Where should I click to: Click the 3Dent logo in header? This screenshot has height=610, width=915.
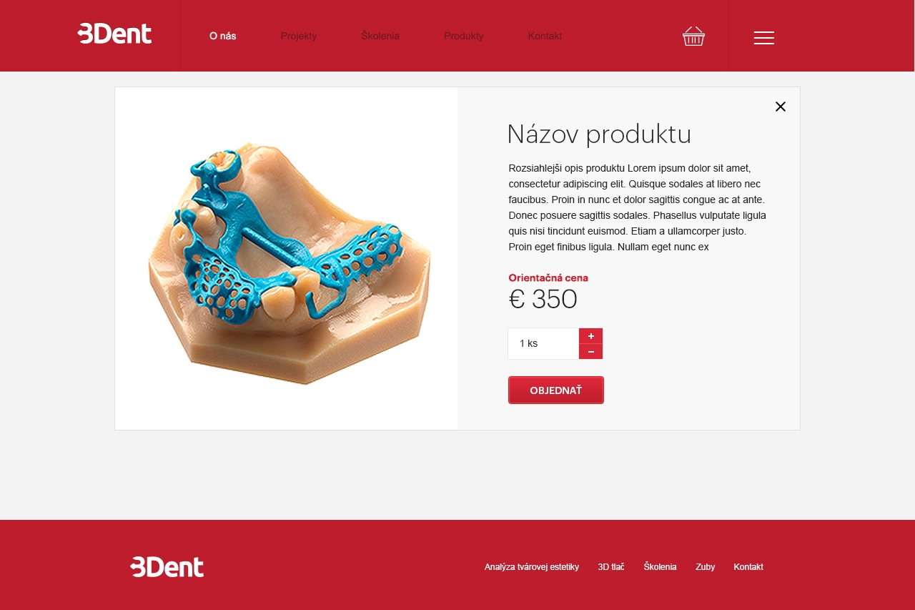click(114, 34)
